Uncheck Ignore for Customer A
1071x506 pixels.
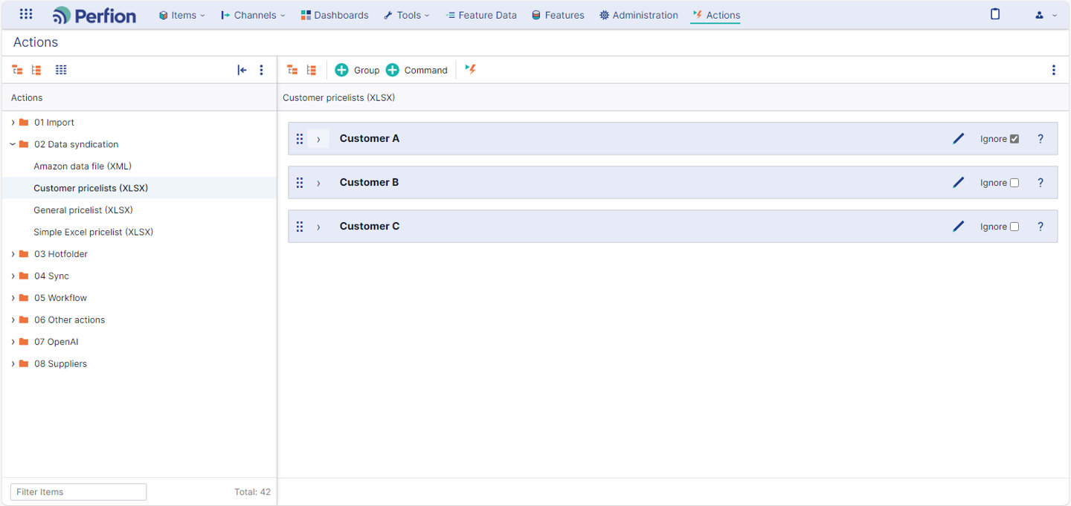point(1014,139)
